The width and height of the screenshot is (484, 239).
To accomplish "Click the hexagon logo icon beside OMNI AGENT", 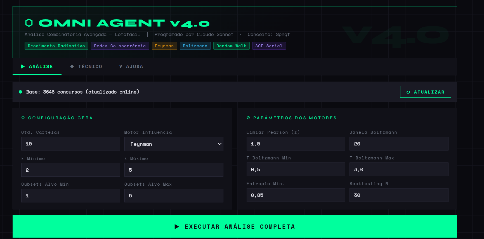I will click(x=29, y=23).
